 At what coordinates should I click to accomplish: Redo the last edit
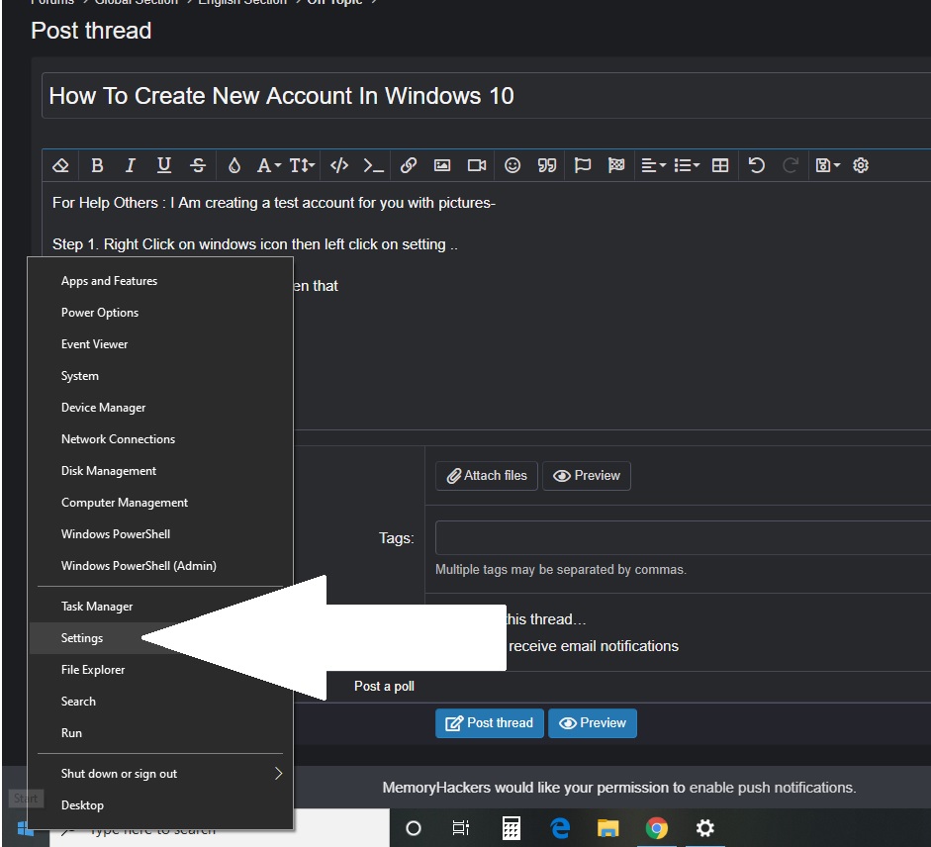pos(790,165)
